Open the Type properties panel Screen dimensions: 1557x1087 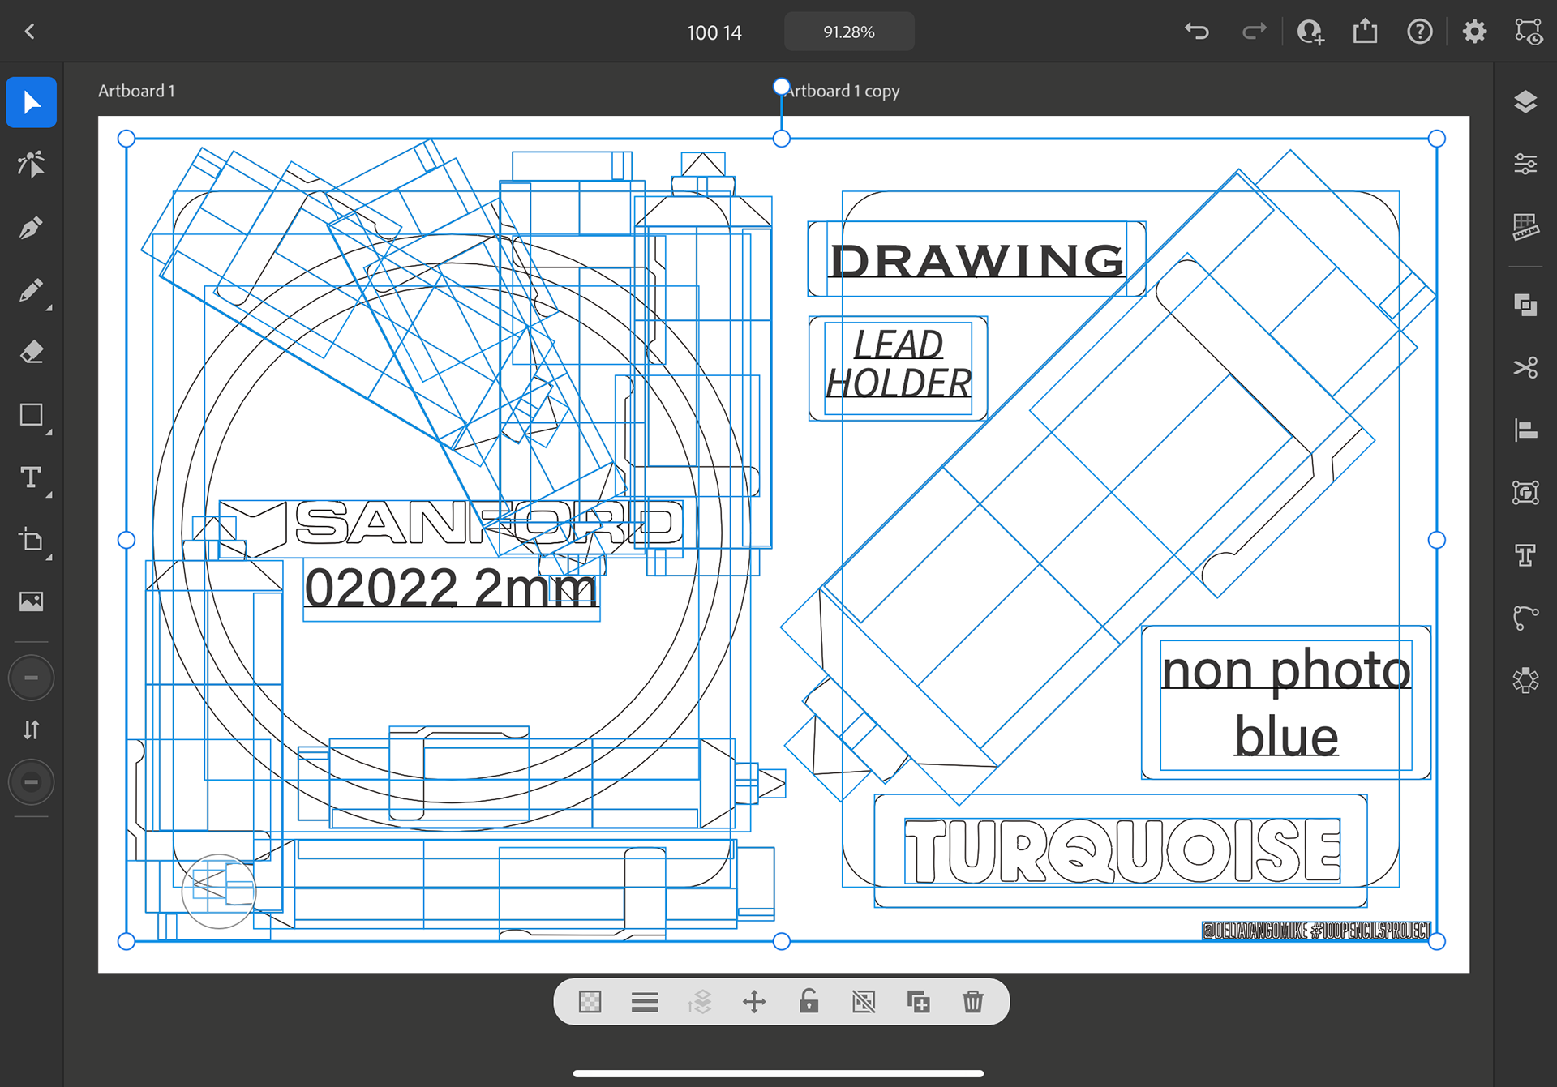1525,555
